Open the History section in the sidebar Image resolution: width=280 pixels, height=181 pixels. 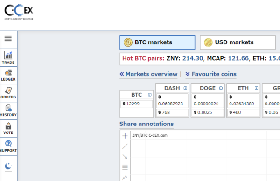coord(8,111)
